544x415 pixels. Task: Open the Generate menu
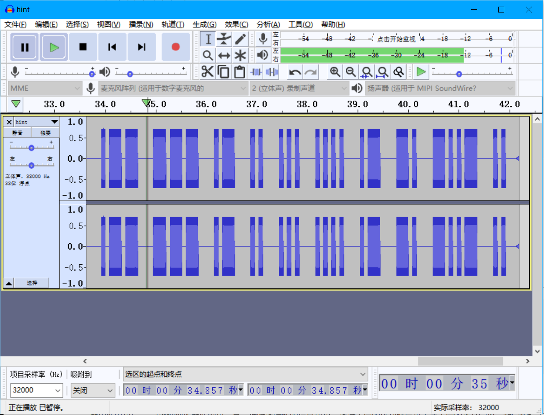(205, 25)
